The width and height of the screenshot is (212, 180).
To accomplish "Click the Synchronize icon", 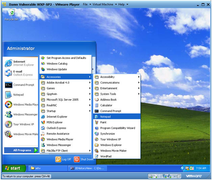I will coord(97,134).
